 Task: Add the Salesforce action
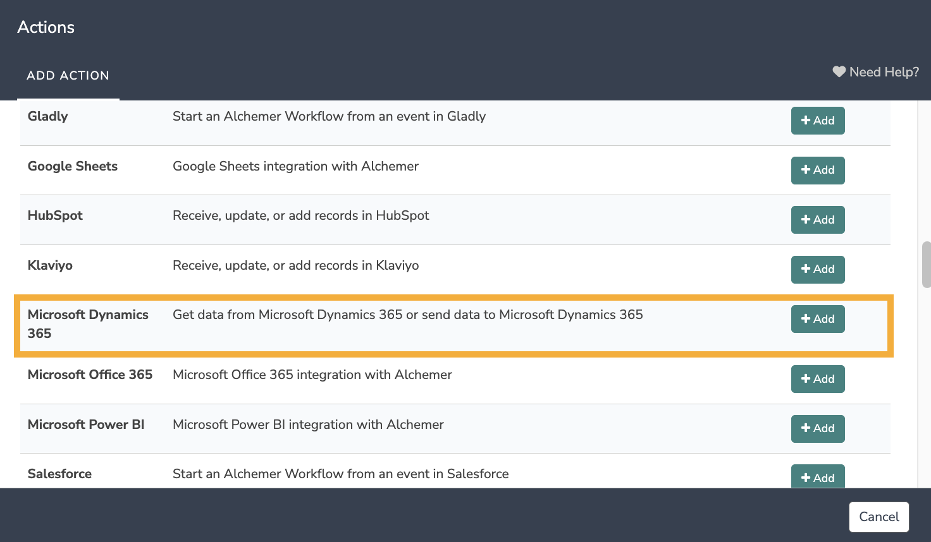pos(817,477)
